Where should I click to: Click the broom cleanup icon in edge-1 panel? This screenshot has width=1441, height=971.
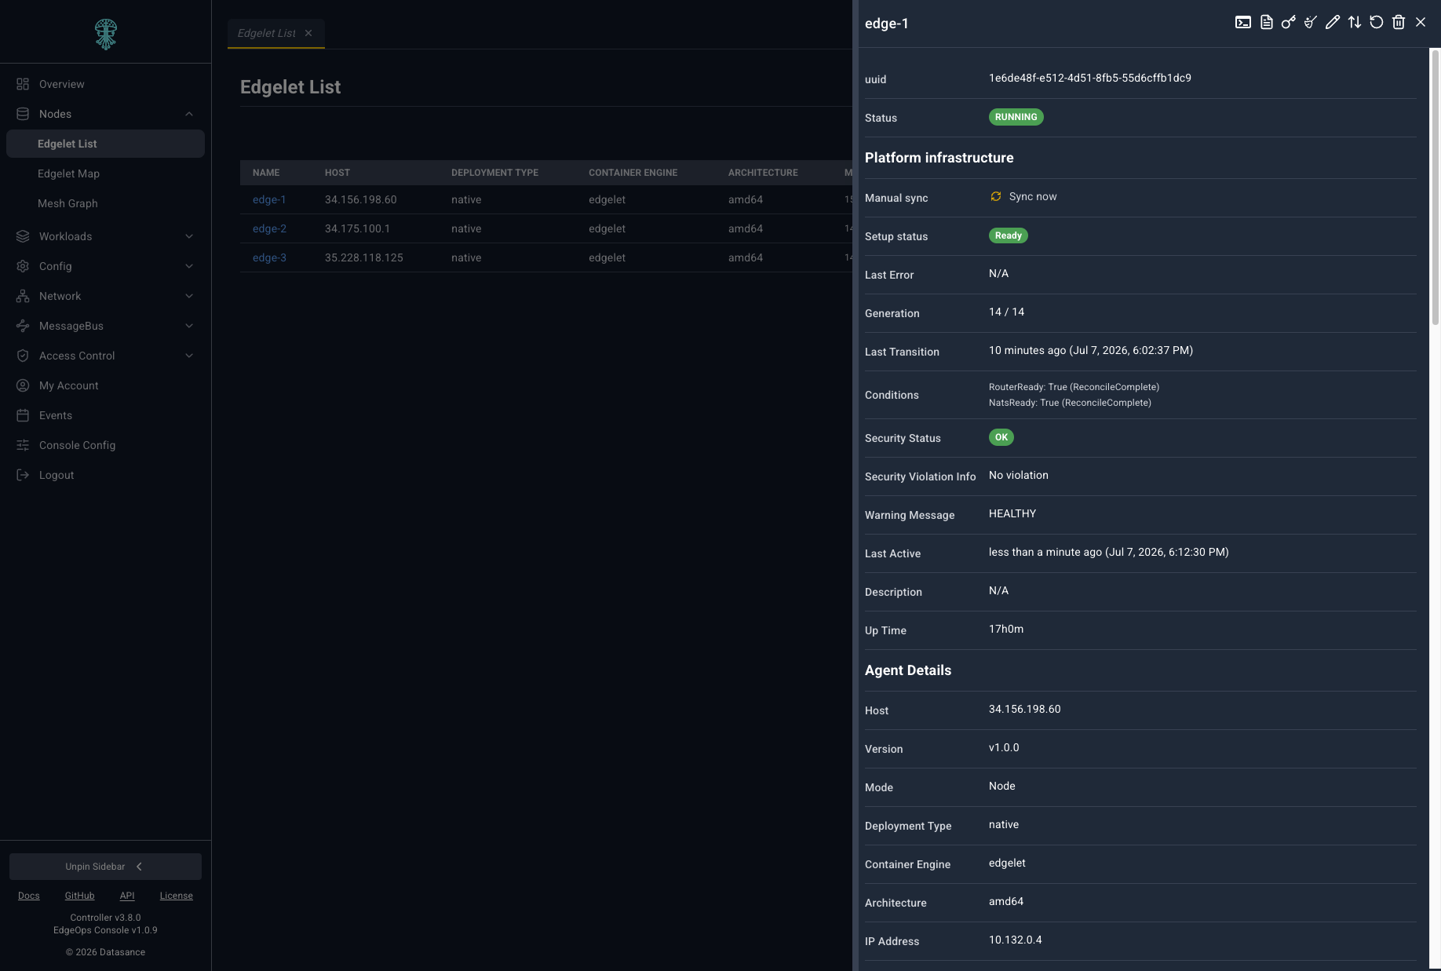click(1311, 23)
